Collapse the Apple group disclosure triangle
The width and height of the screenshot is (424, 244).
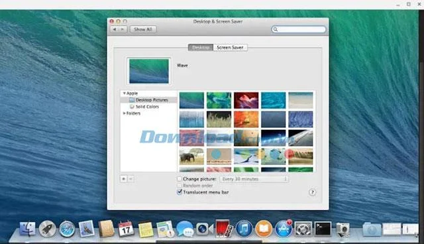[124, 93]
